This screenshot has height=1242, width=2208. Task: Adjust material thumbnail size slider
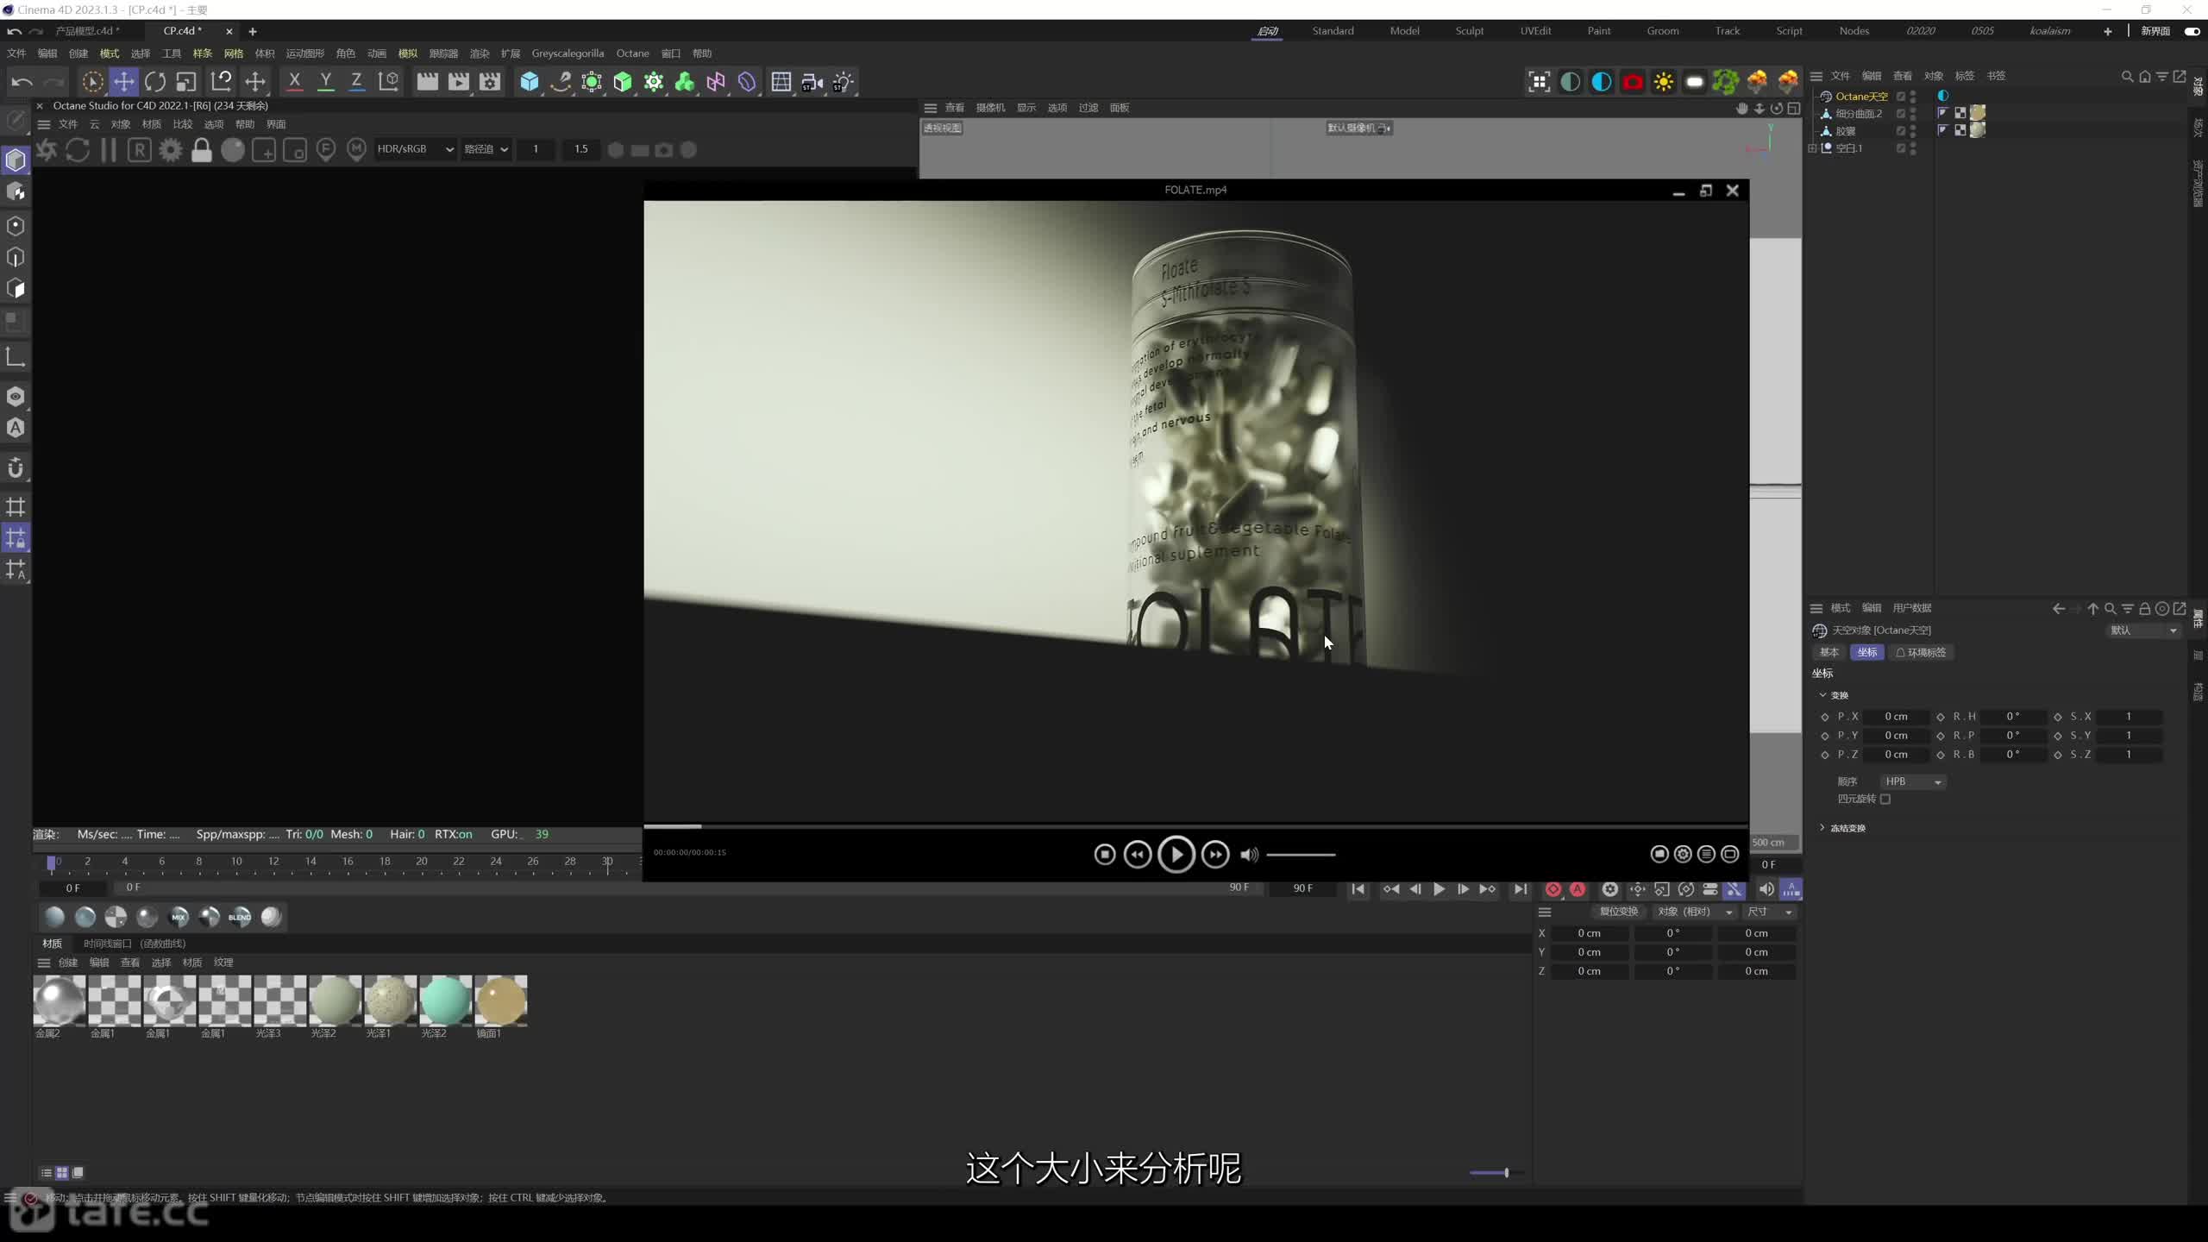click(x=1497, y=1173)
